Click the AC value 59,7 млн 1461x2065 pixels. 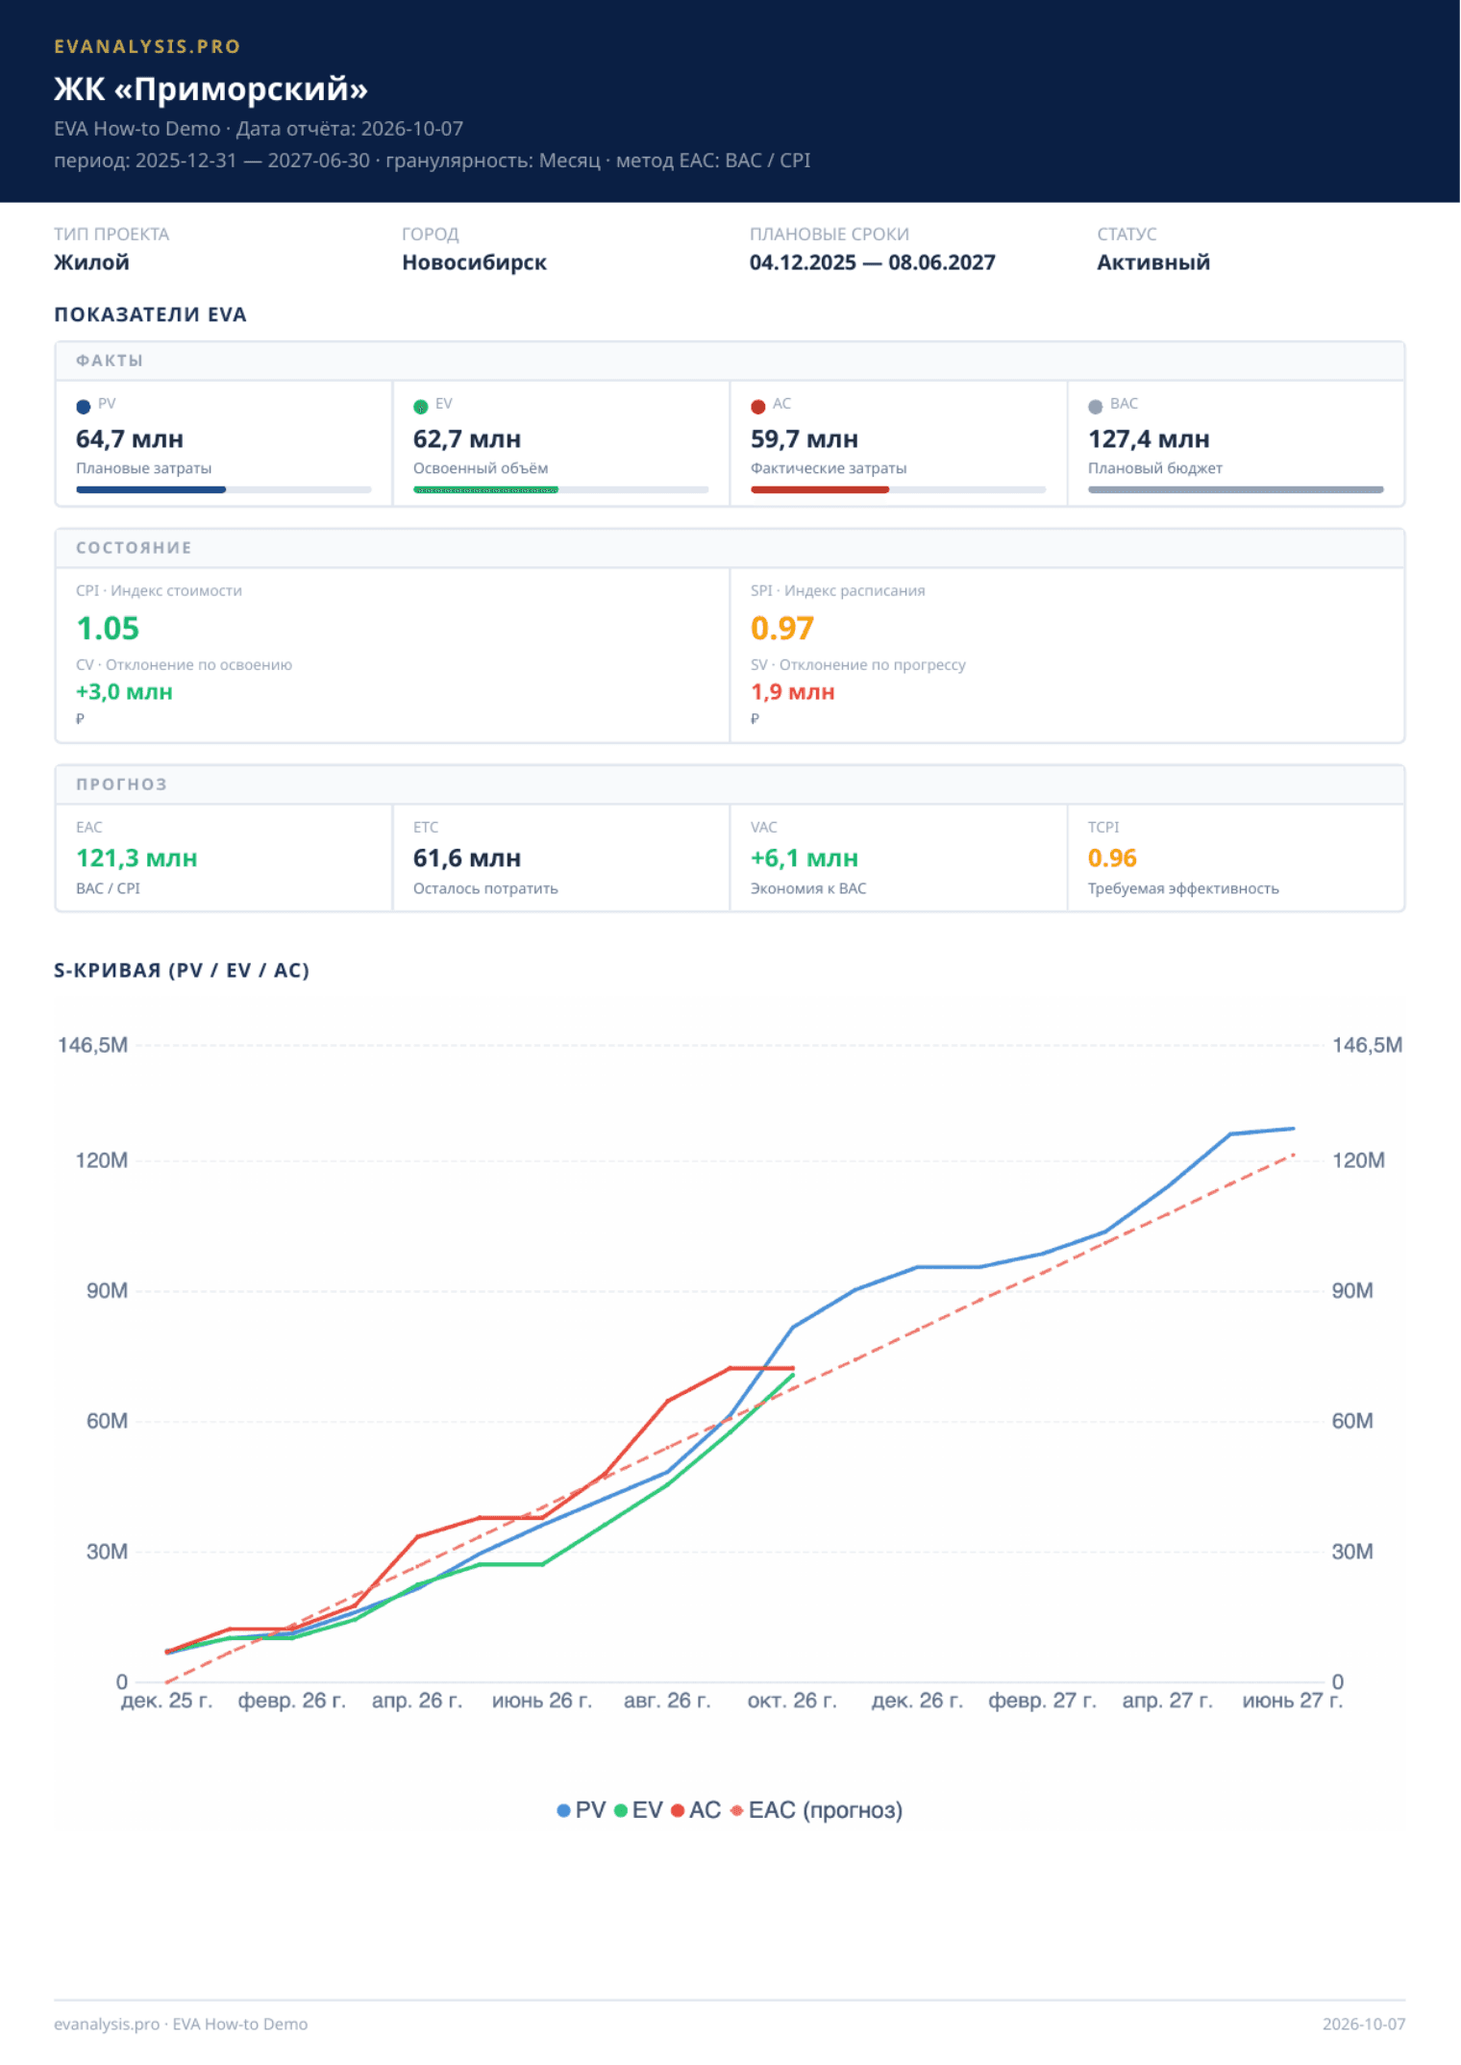click(805, 439)
